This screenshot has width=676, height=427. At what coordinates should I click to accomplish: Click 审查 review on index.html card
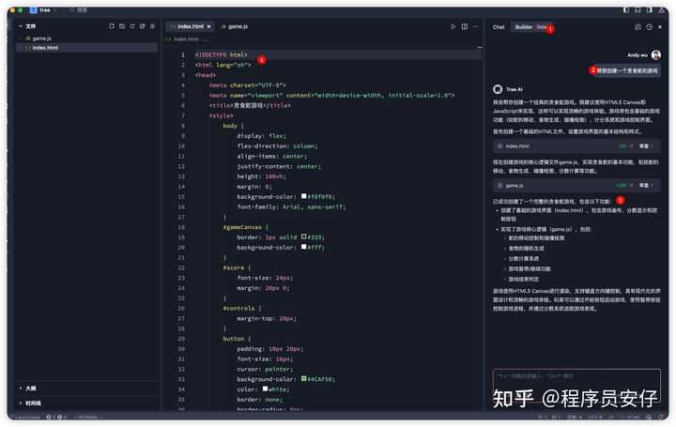(645, 146)
